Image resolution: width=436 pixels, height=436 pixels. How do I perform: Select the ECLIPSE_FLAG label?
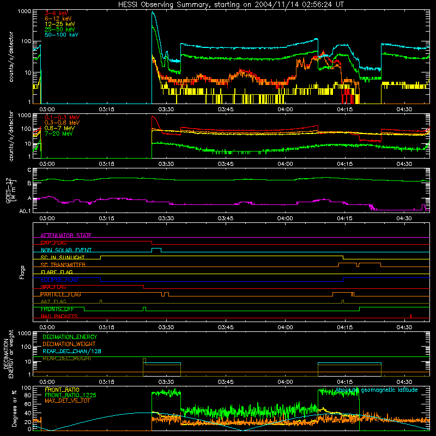pyautogui.click(x=59, y=280)
